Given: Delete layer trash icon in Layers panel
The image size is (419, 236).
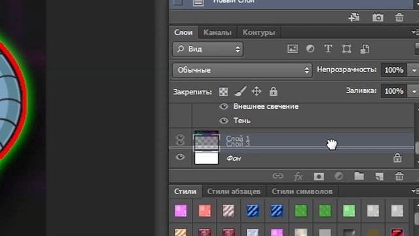Looking at the screenshot, I should pos(399,176).
